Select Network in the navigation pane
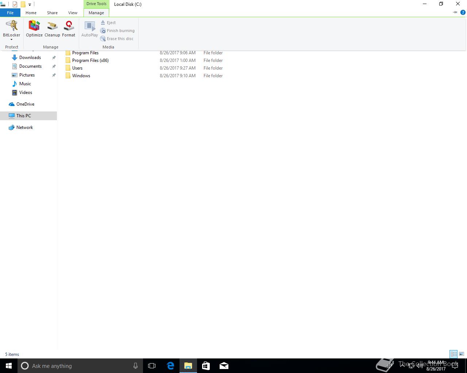 click(24, 127)
